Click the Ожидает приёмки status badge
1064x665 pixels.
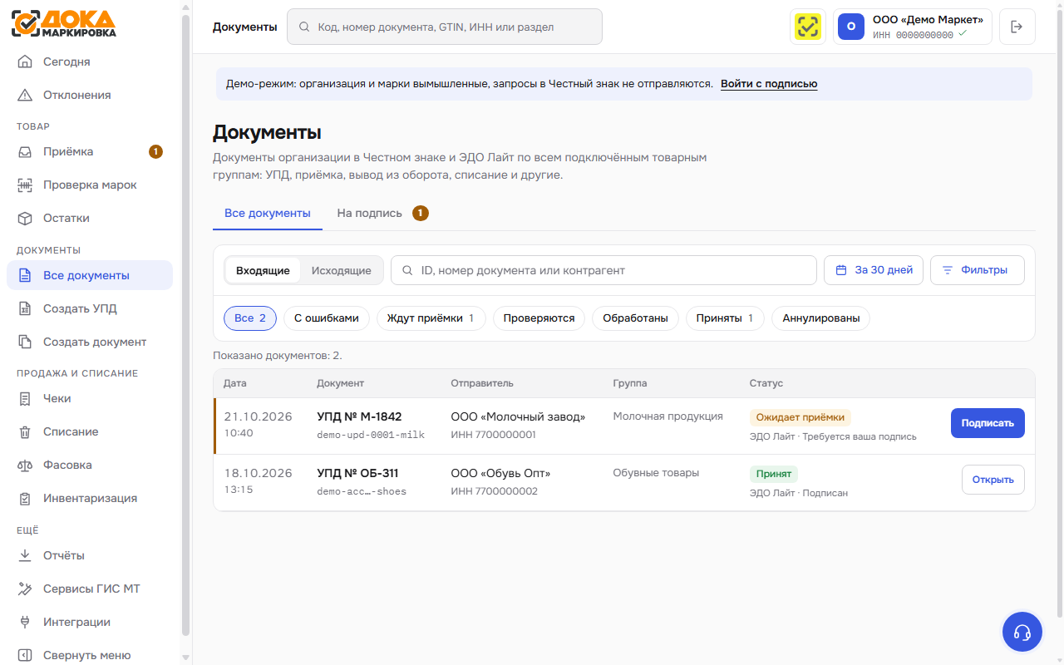[x=800, y=417]
